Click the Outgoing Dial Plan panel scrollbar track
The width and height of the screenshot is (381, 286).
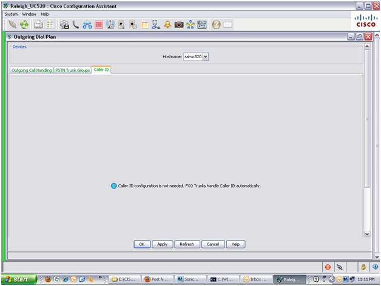tap(367, 209)
